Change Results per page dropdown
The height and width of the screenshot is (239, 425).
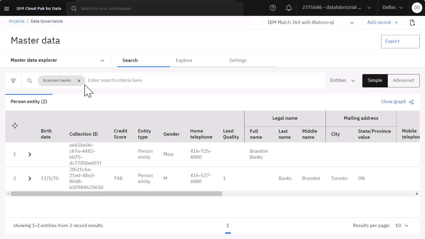pyautogui.click(x=402, y=225)
